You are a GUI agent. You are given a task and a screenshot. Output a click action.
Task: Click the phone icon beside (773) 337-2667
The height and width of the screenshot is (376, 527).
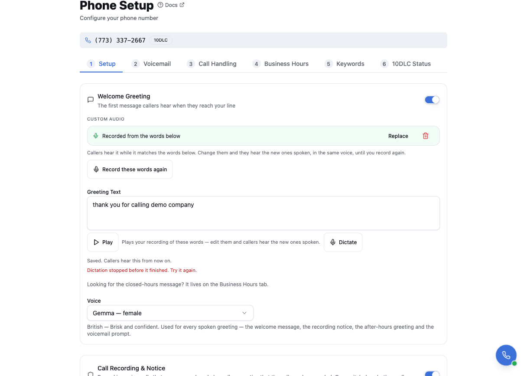point(88,40)
